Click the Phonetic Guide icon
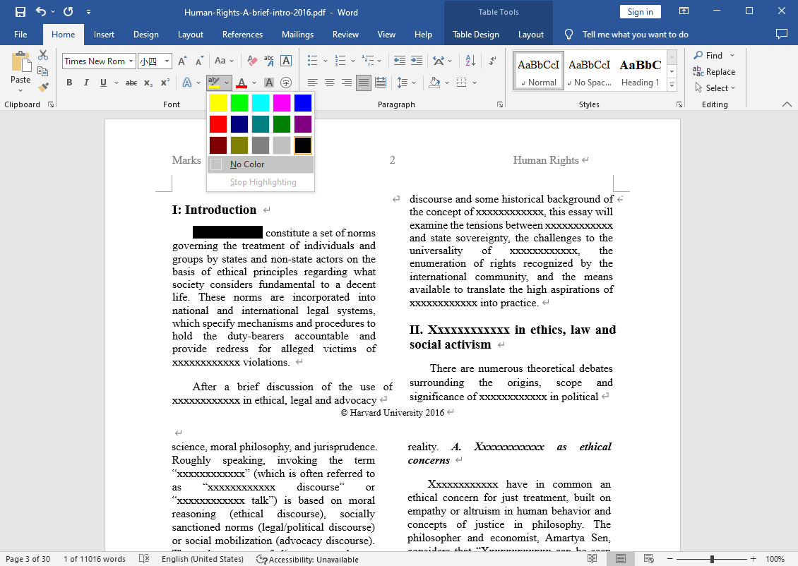 click(x=269, y=61)
